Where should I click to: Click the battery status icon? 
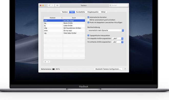coord(54,69)
